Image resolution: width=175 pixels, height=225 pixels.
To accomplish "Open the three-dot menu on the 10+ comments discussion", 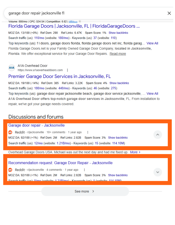I will click(x=88, y=132).
